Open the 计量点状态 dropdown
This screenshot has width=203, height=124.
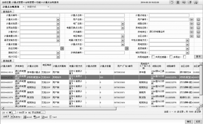(123, 44)
